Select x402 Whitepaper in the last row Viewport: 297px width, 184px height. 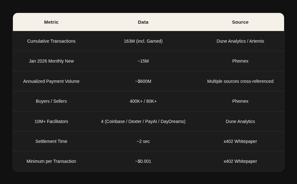[240, 161]
